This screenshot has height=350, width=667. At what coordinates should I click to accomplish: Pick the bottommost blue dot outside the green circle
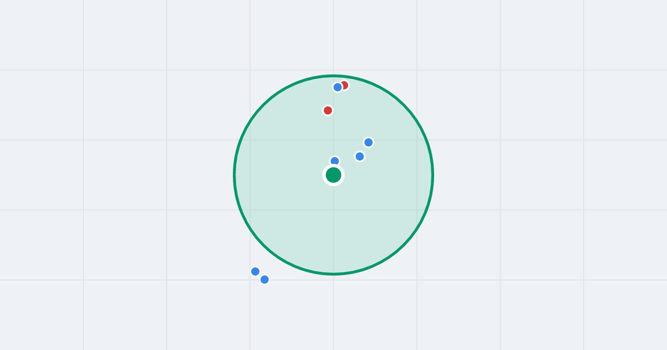click(265, 279)
